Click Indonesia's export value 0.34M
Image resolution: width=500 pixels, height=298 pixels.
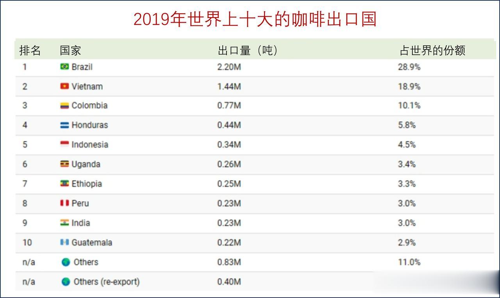coord(229,145)
